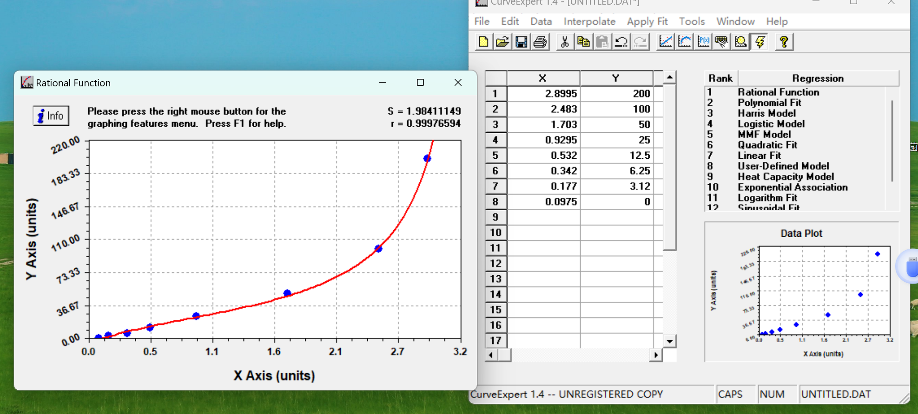
Task: Open a file with folder icon
Action: [x=502, y=42]
